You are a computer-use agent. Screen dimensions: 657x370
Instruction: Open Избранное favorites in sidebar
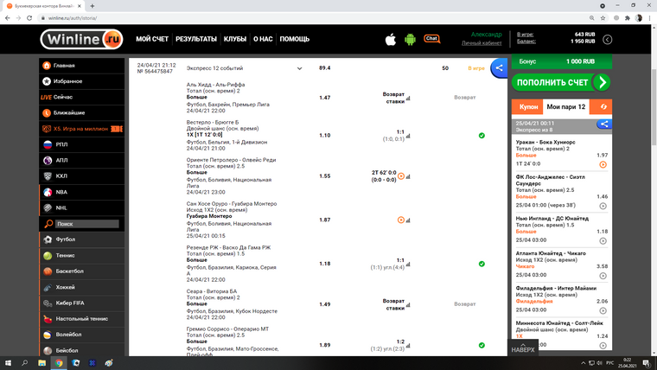click(x=82, y=81)
